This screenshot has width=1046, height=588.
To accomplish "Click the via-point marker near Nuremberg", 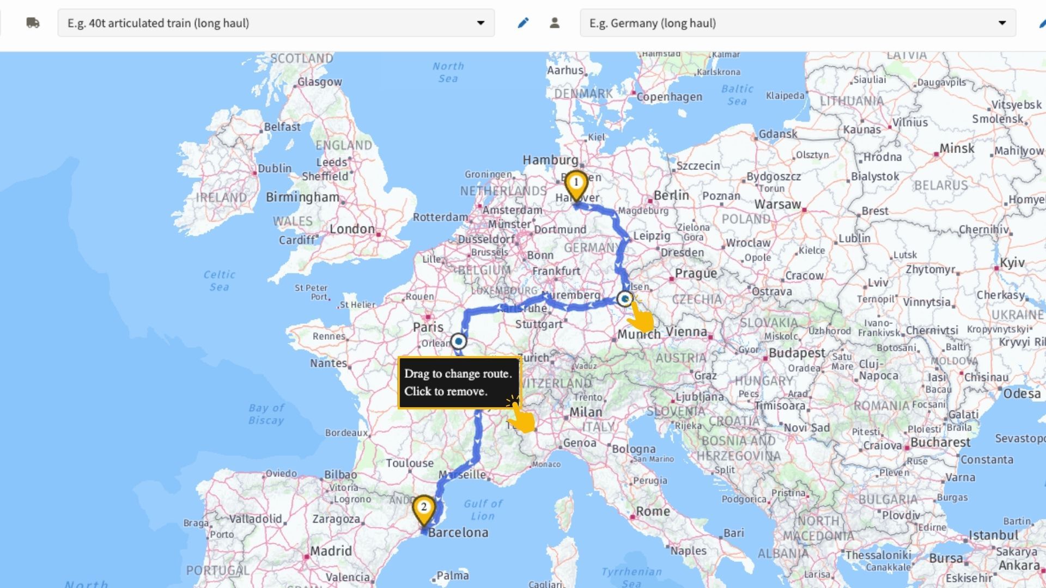I will 625,299.
